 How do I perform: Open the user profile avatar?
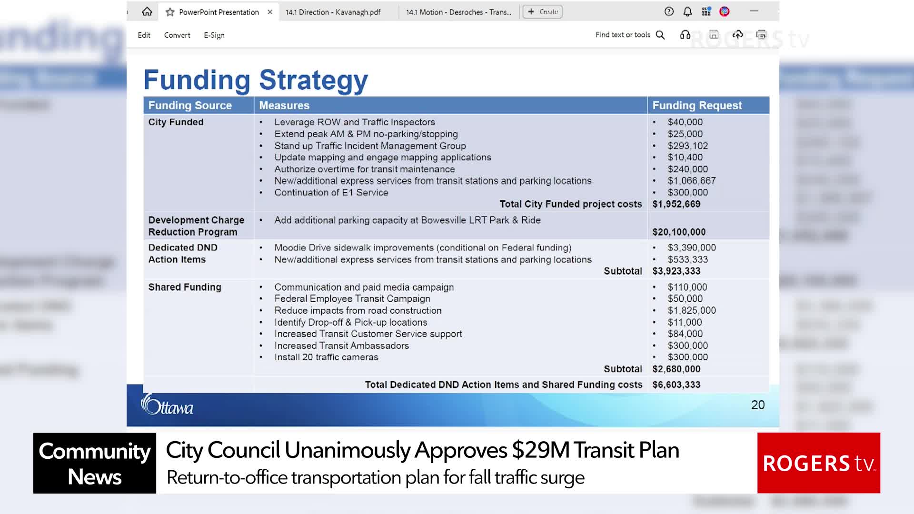pos(725,11)
